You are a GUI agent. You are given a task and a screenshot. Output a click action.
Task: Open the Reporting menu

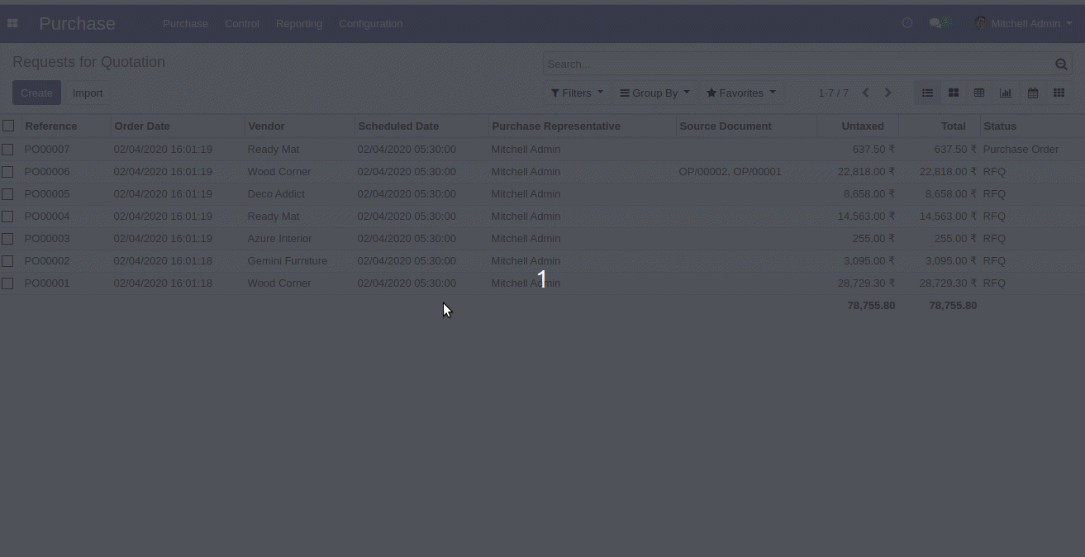[299, 23]
